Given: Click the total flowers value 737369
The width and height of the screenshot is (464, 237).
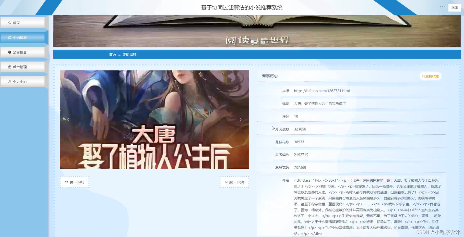Looking at the screenshot, I should click(x=300, y=168).
